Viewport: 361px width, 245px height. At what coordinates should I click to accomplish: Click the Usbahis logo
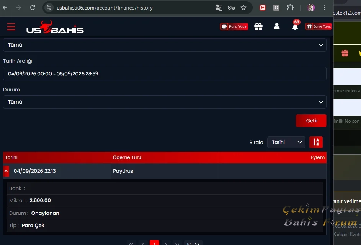pos(55,27)
